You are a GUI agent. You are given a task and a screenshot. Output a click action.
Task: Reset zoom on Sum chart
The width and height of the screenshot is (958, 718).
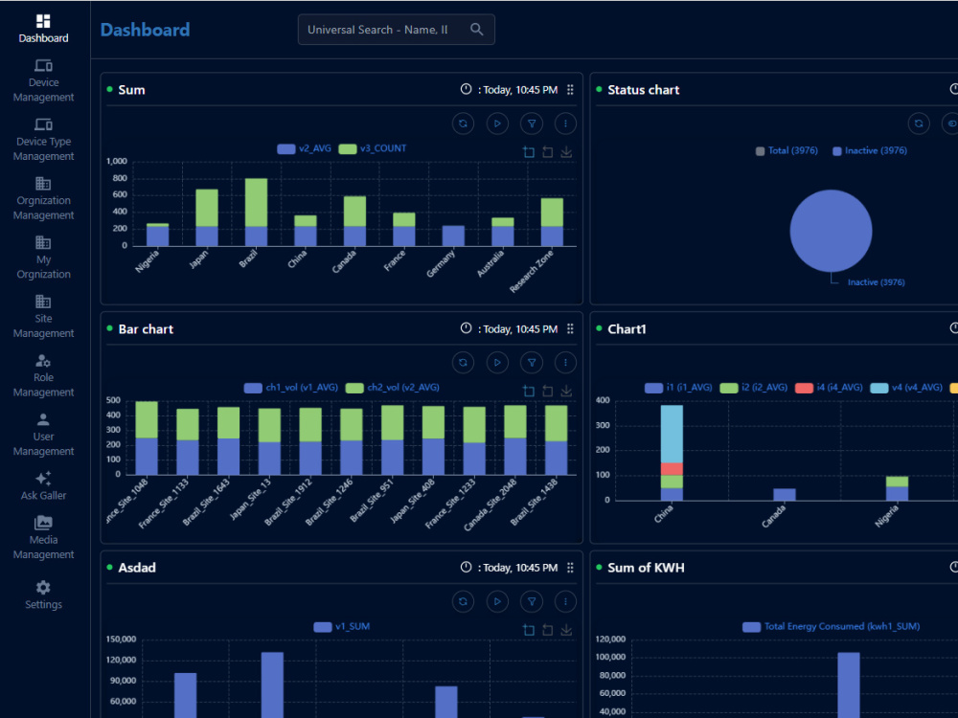click(548, 152)
